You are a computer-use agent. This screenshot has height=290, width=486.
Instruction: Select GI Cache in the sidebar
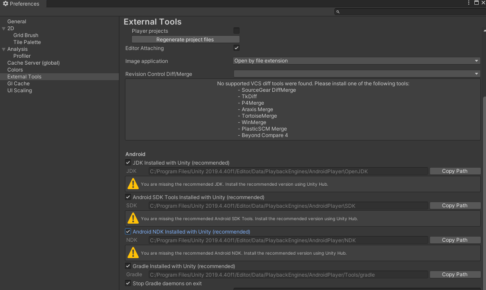pyautogui.click(x=19, y=84)
